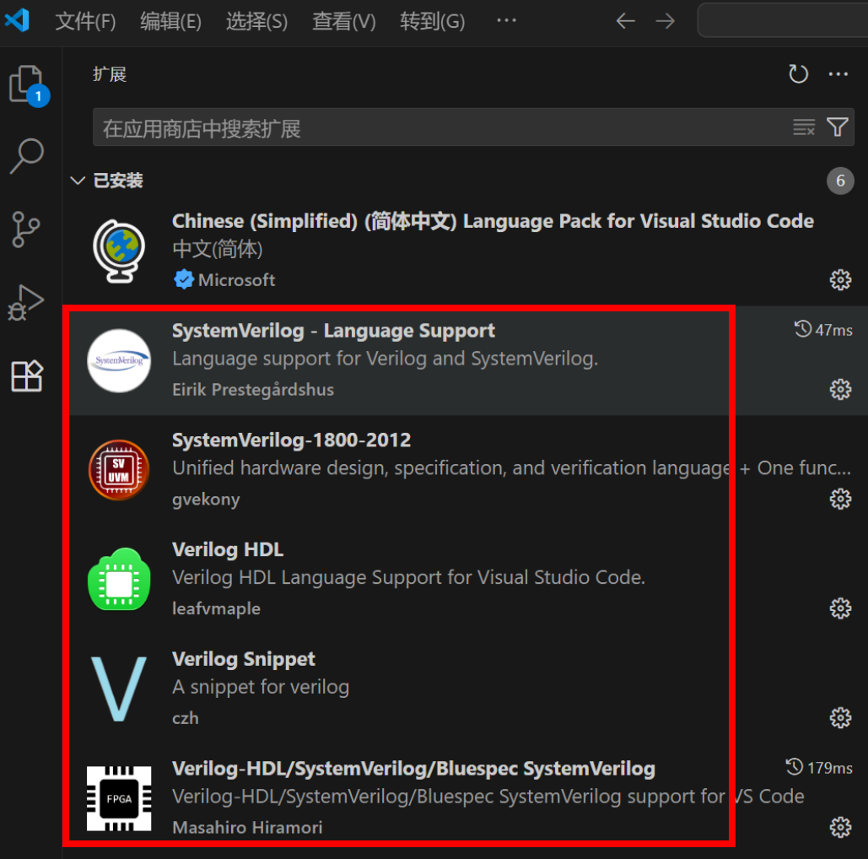Click publisher name Masahiro Hiramori
The image size is (868, 859).
(x=247, y=827)
